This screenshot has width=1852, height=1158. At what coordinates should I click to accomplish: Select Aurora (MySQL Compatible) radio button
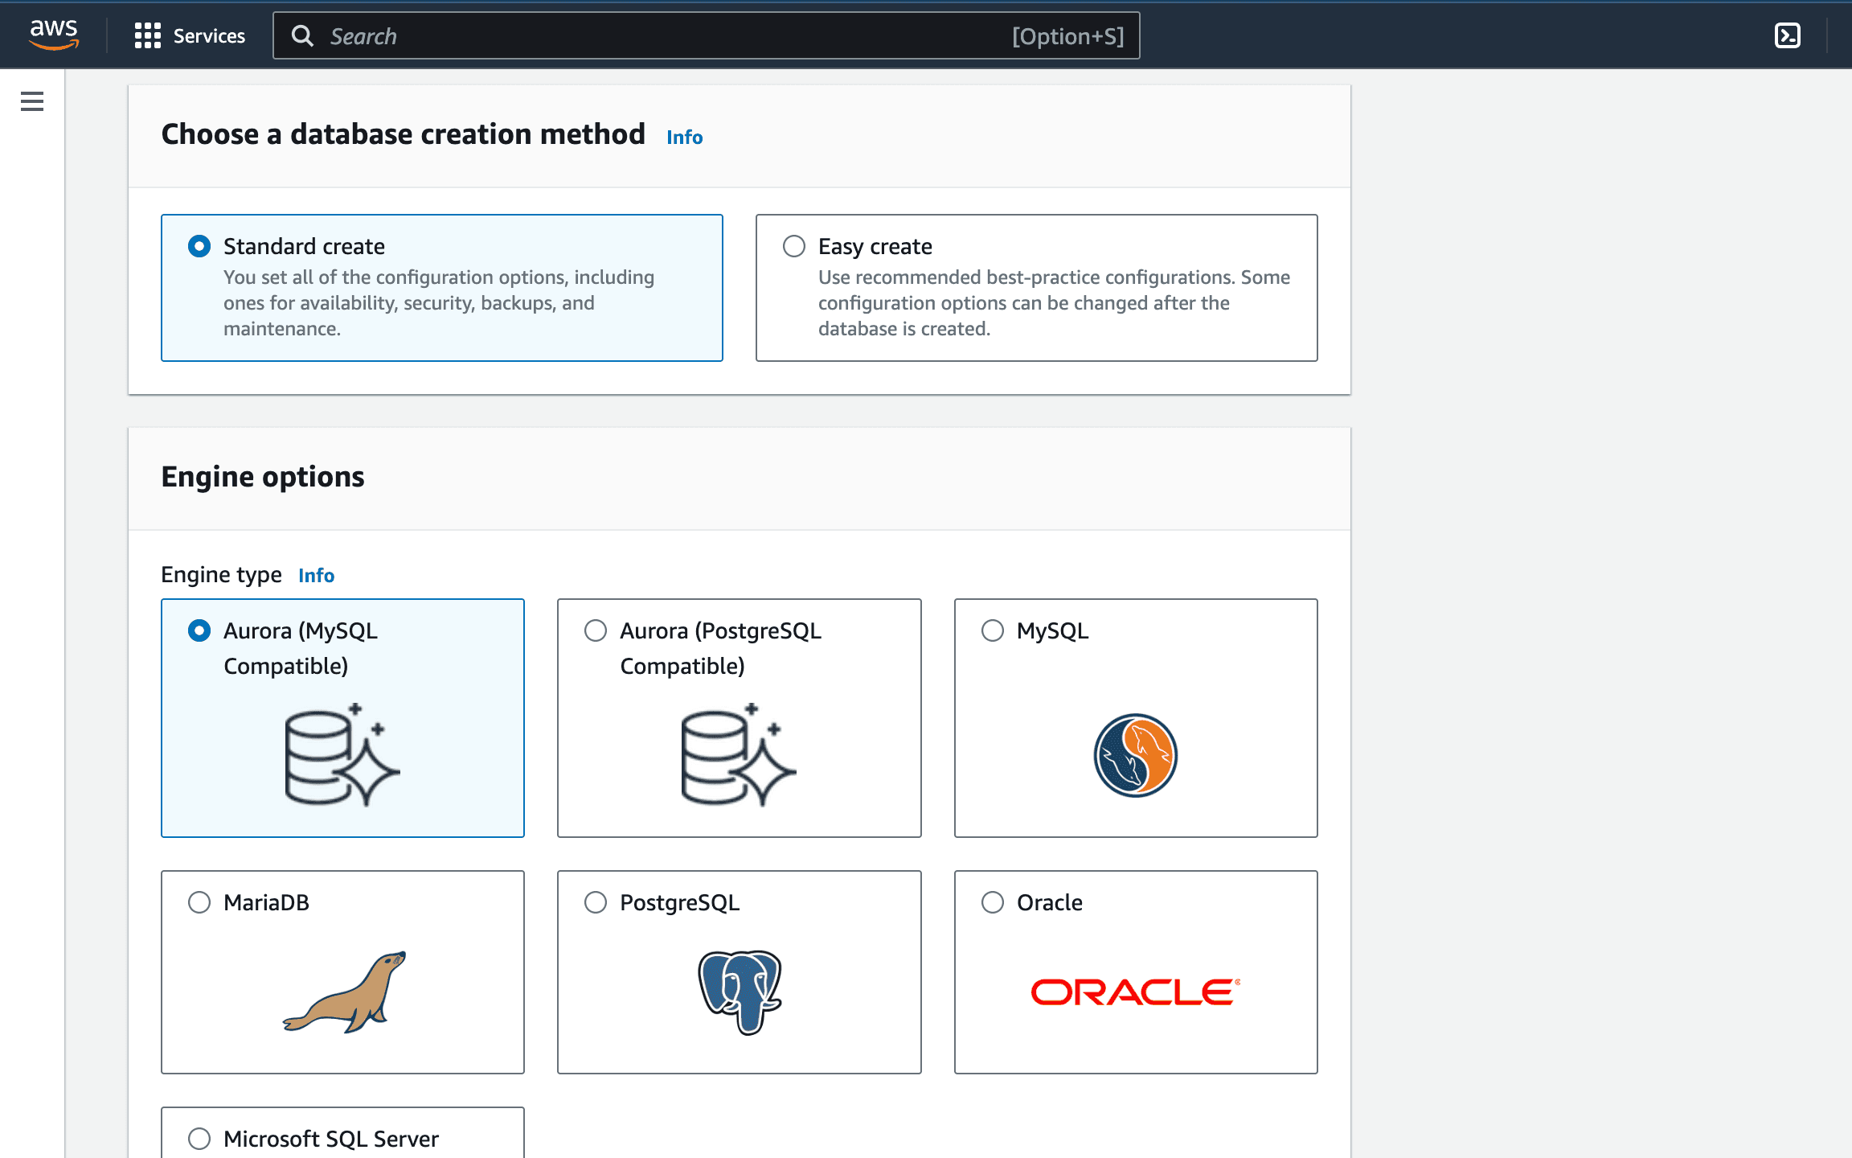(199, 630)
